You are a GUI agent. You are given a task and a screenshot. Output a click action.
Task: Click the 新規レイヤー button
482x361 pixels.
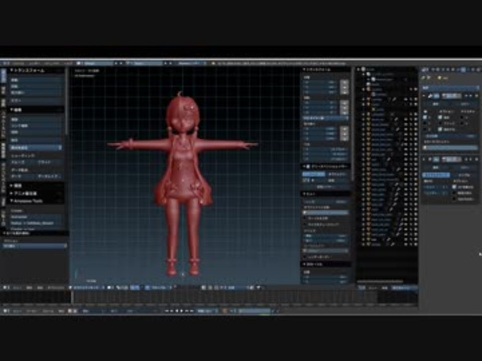326,187
